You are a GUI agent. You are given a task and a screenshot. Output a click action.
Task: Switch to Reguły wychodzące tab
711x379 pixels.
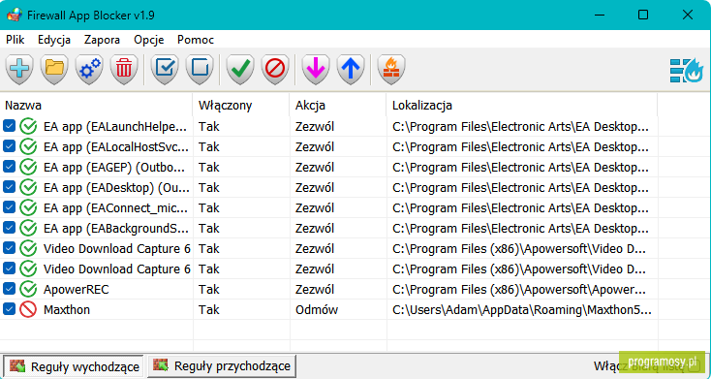[74, 365]
